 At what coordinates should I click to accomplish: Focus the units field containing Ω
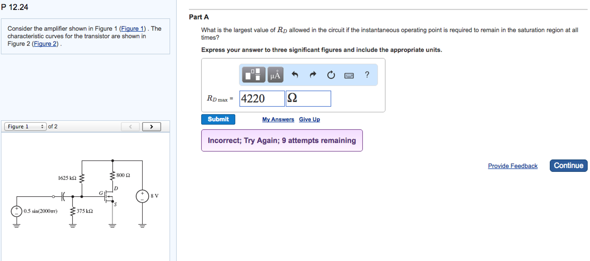(x=308, y=99)
